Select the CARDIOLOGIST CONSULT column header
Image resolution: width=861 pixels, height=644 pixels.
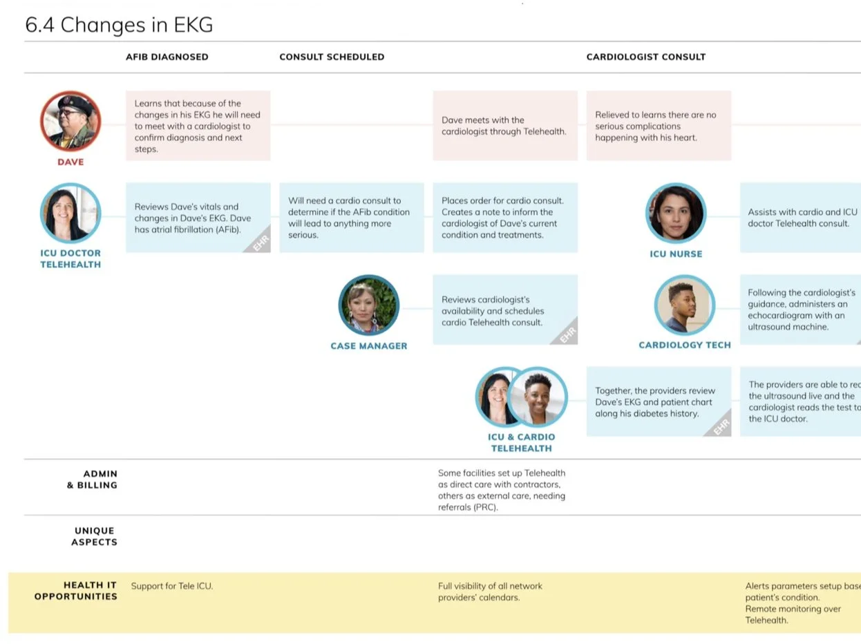pos(646,57)
